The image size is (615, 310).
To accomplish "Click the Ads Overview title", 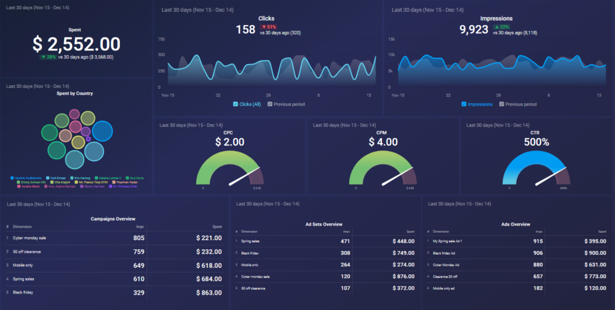I will coord(515,224).
